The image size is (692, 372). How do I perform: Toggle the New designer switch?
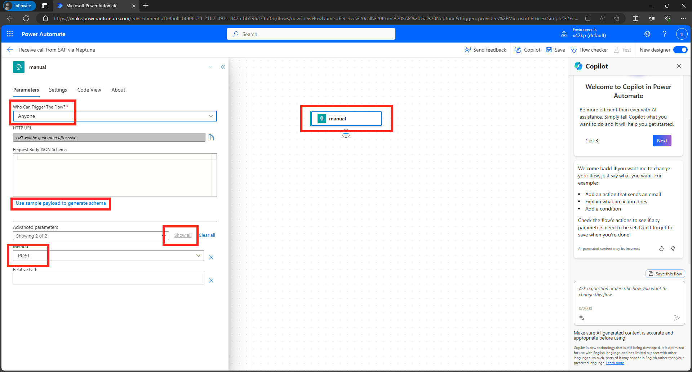tap(680, 50)
